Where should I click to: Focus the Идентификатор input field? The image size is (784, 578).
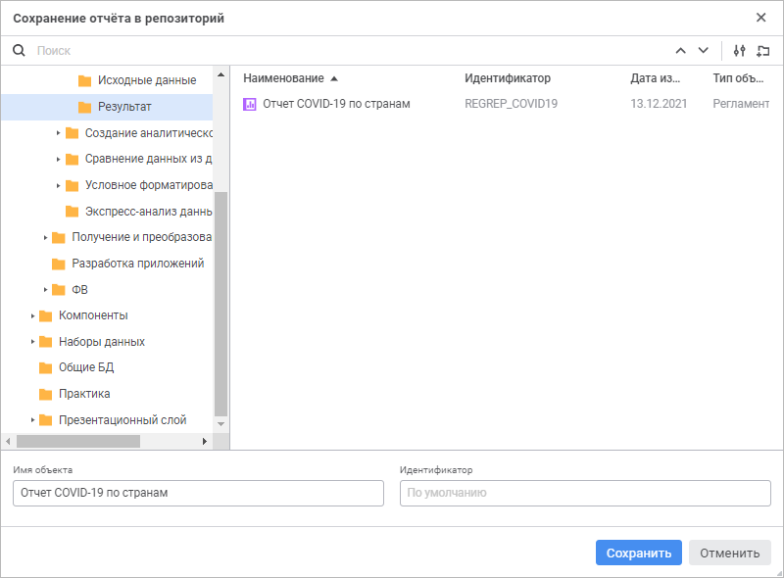[585, 493]
